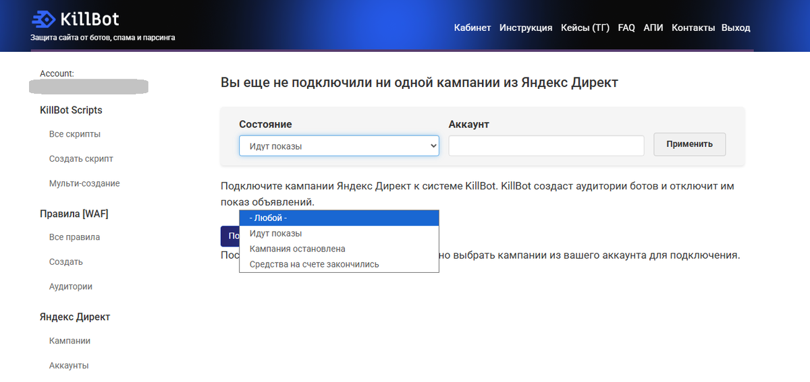Select the '- Любой -' option

point(339,218)
